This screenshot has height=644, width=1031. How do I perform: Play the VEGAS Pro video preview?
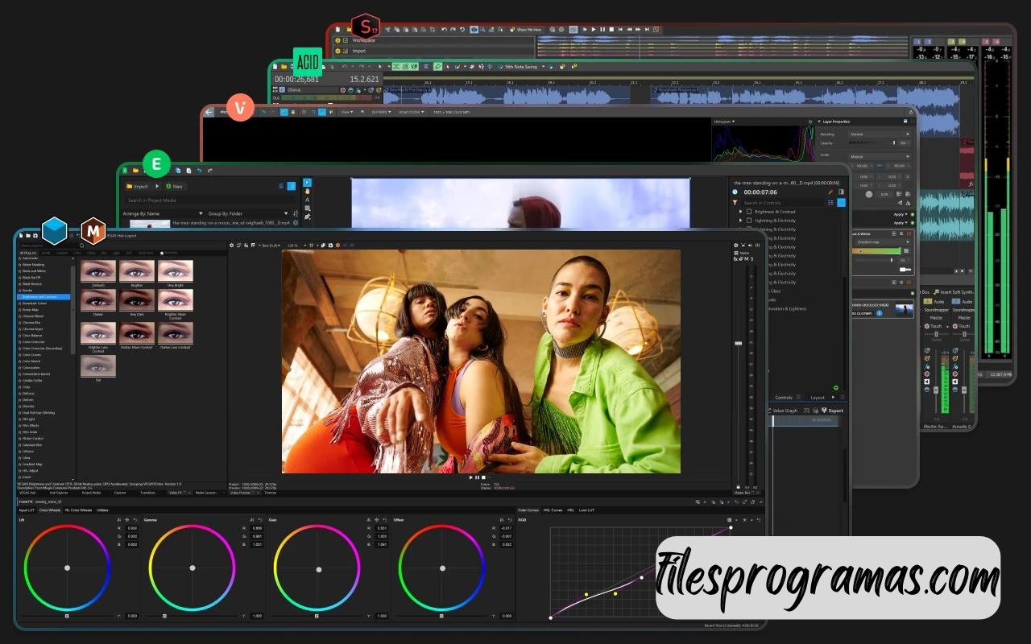click(x=471, y=477)
